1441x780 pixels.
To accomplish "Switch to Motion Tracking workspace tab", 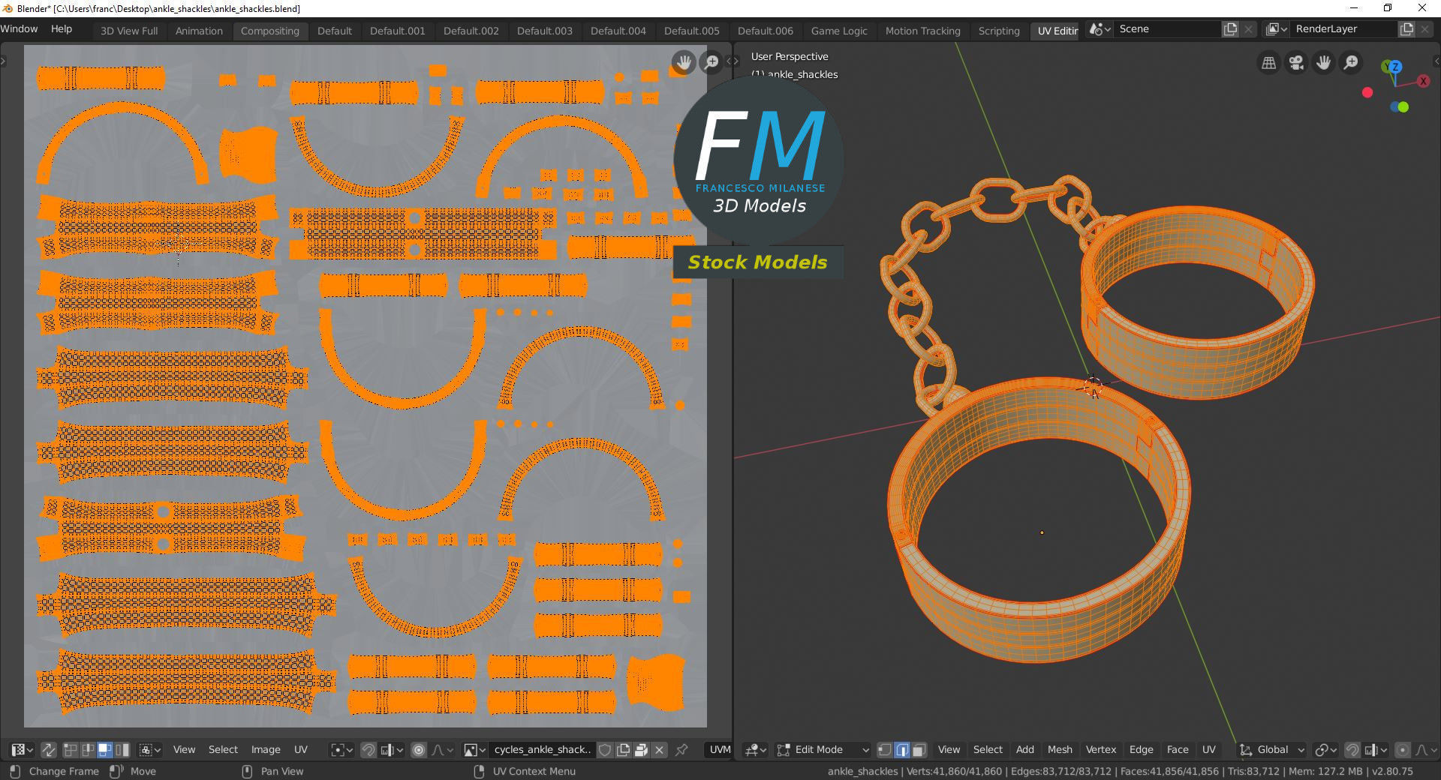I will [x=922, y=31].
